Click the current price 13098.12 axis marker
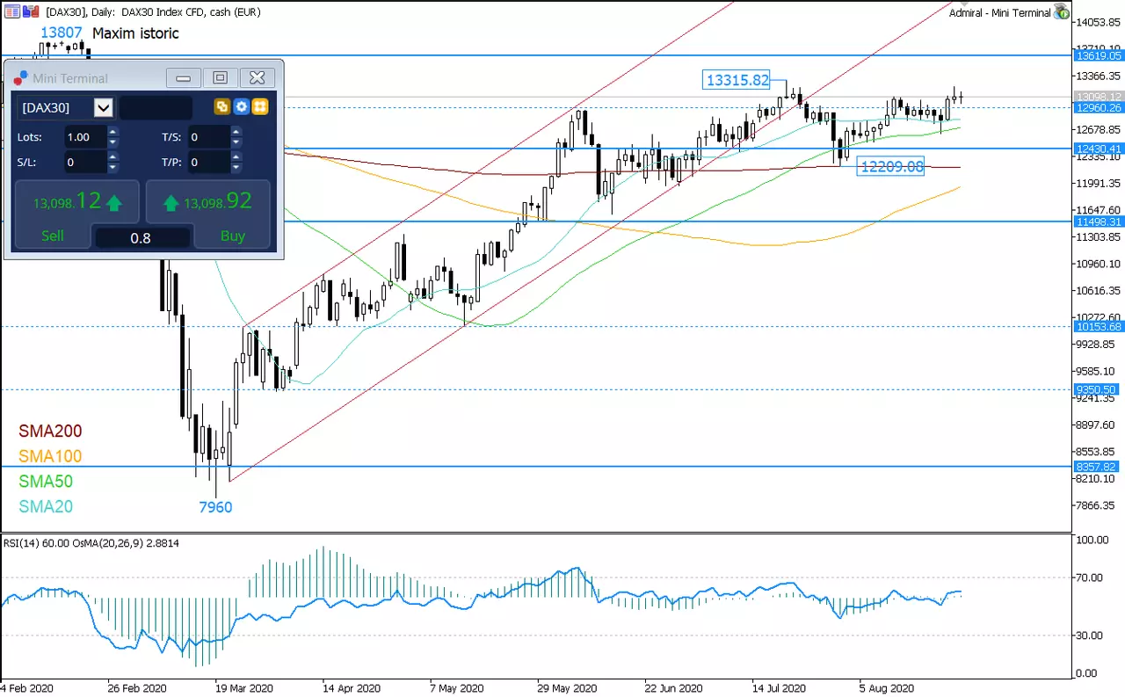Screen dimensions: 1125x697 [1099, 96]
